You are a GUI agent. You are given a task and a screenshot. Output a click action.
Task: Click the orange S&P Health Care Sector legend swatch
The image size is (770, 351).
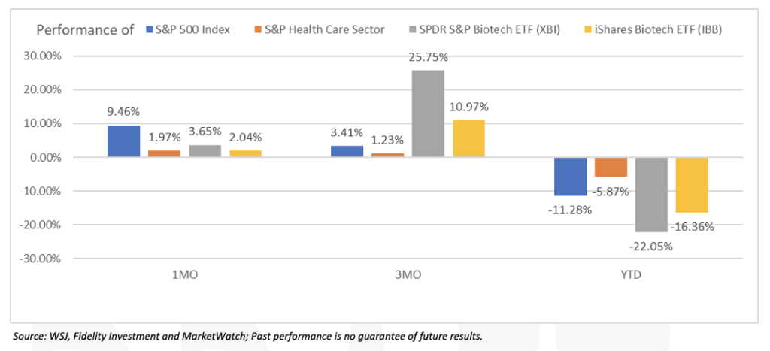click(x=258, y=30)
